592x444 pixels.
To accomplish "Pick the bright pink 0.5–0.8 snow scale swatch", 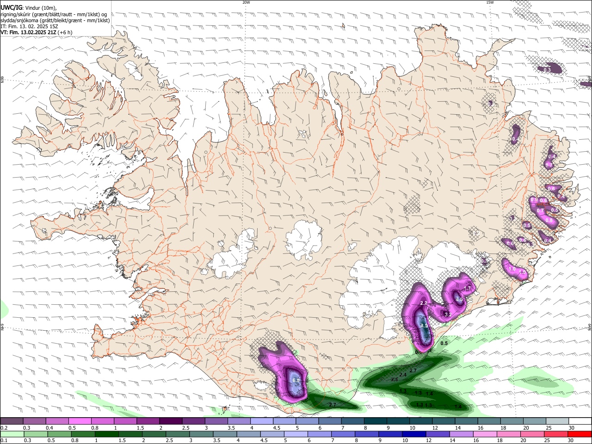I will pyautogui.click(x=80, y=421).
